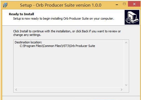The image size is (141, 100).
Task: Click the 'Setup is now ready' subtitle text
Action: coord(64,19)
